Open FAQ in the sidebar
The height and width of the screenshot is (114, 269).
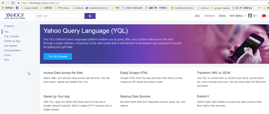point(7,60)
